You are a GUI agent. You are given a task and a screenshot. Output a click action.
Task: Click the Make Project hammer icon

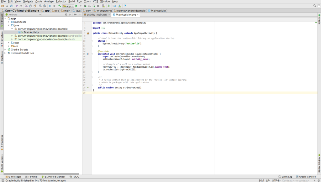coord(60,6)
